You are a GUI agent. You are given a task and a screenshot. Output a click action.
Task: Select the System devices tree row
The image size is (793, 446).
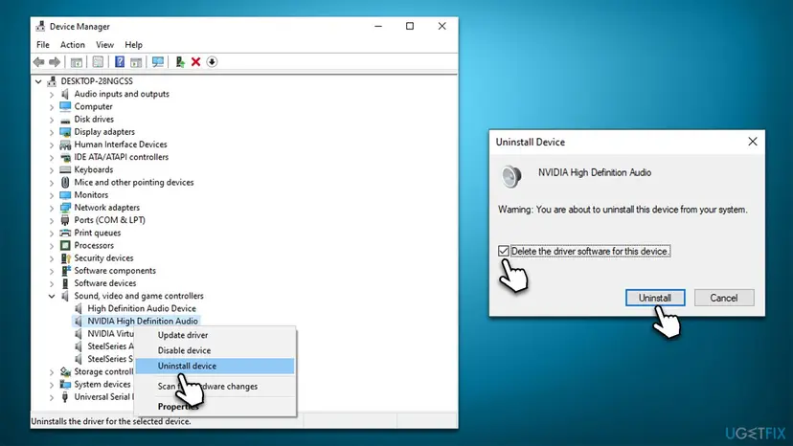point(96,385)
